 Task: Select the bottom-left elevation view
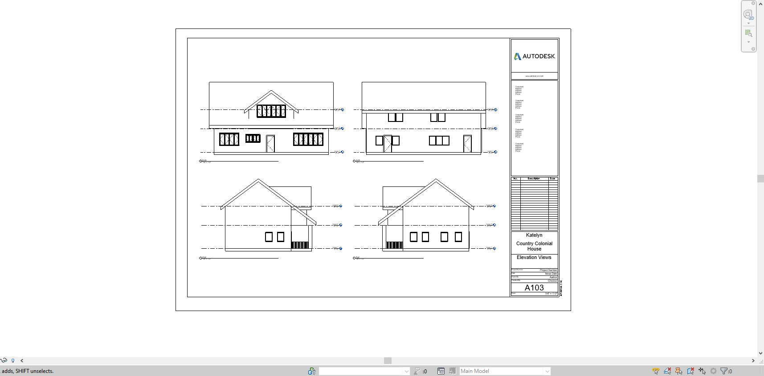(271, 219)
